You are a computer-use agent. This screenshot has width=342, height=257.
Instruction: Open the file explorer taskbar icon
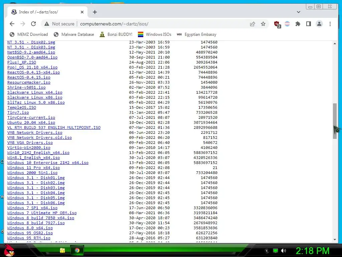point(62,250)
